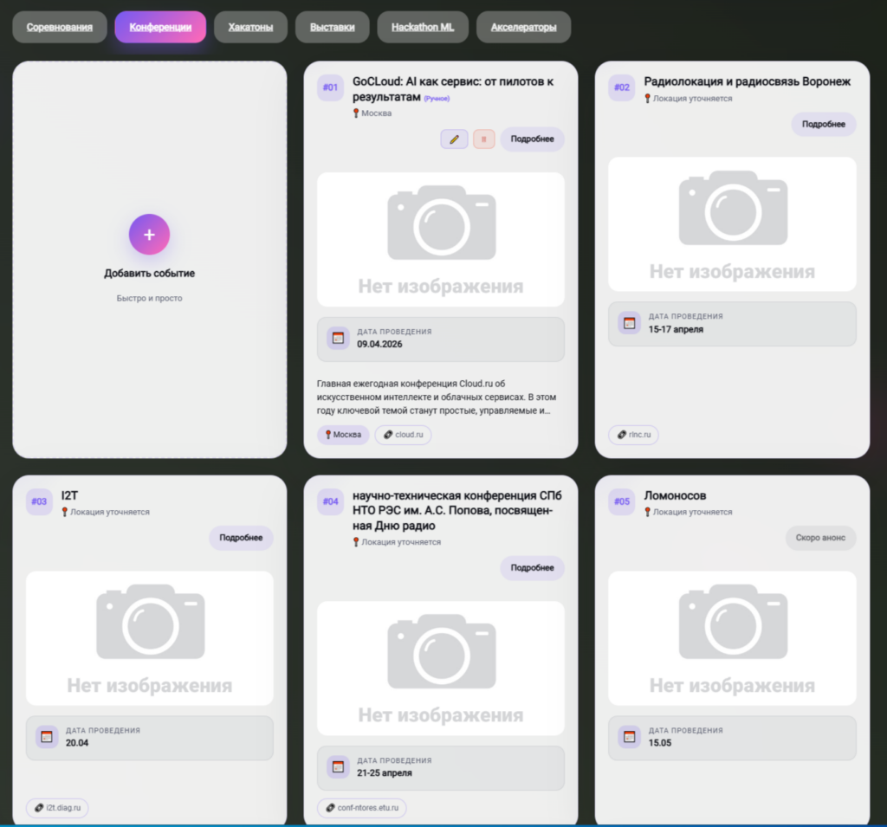Click the Радиолокация и радиосвязь Воронеж title
The height and width of the screenshot is (827, 887).
tap(748, 81)
